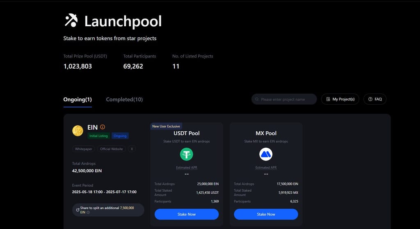Click the MX Pool title
This screenshot has width=420, height=229.
[x=266, y=133]
